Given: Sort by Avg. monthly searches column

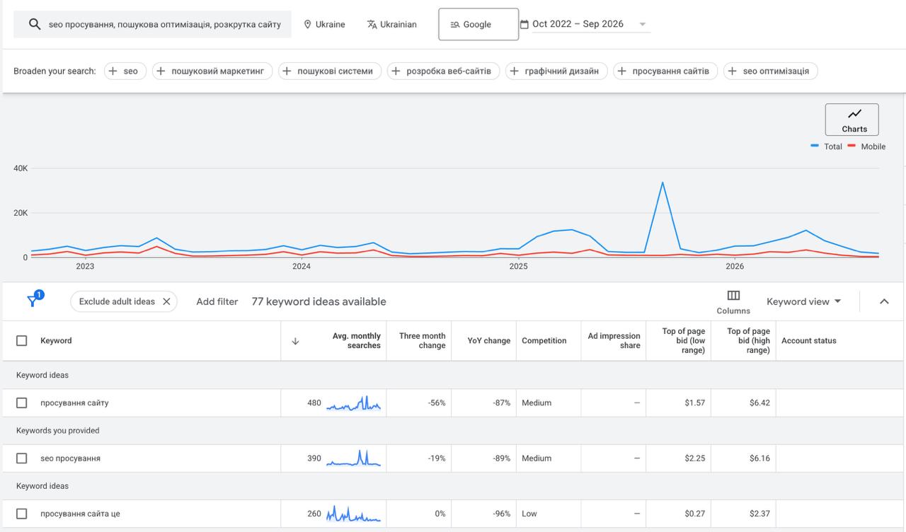Looking at the screenshot, I should click(357, 341).
